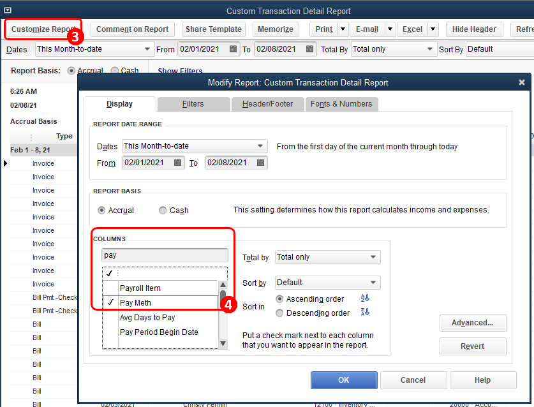Screen dimensions: 534x407
Task: Switch to the Display tab
Action: point(119,104)
